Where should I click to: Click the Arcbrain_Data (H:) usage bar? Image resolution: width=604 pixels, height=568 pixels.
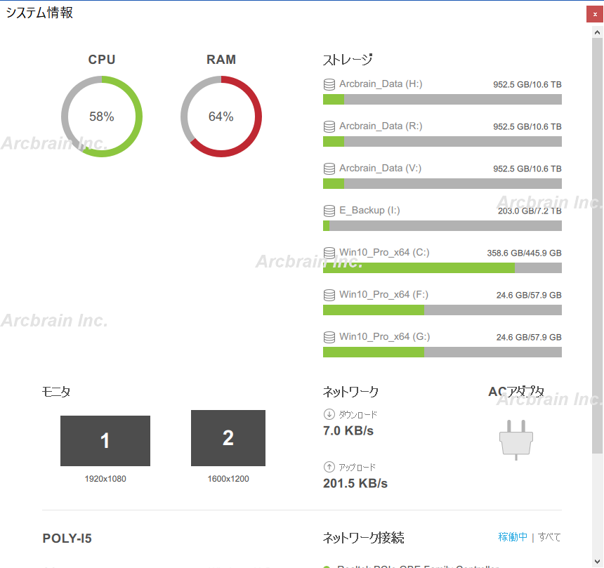(x=442, y=100)
